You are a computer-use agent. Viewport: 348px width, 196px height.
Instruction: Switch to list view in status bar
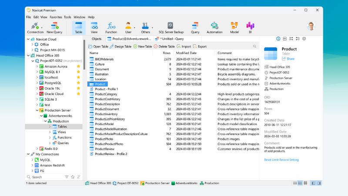(295, 183)
